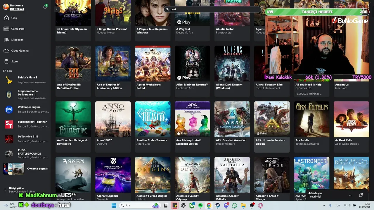Click the Xbox app taskbar icon

pos(192,205)
